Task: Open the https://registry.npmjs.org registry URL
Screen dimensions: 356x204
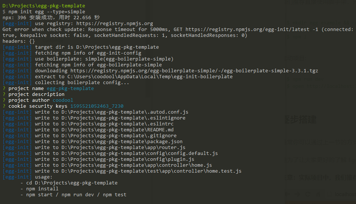Action: (115, 24)
